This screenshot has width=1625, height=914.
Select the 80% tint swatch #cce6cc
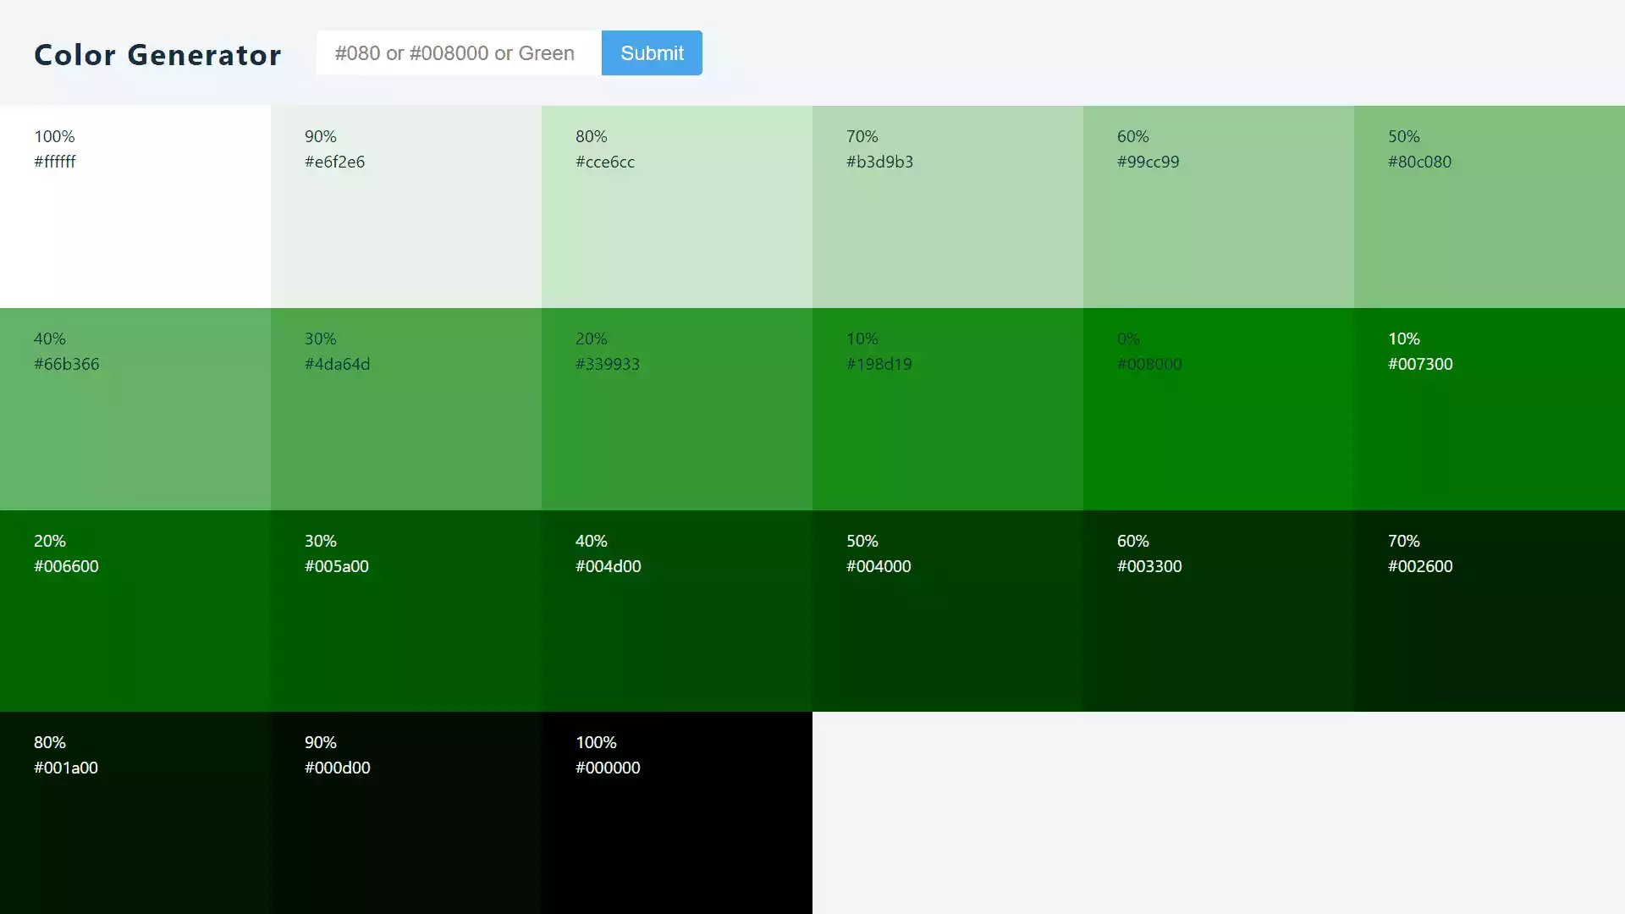click(x=677, y=207)
